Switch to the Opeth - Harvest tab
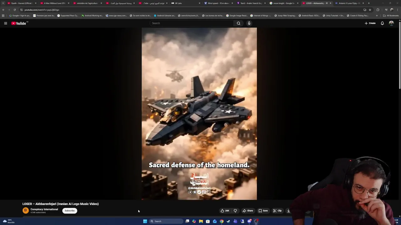The height and width of the screenshot is (225, 401). coord(22,3)
